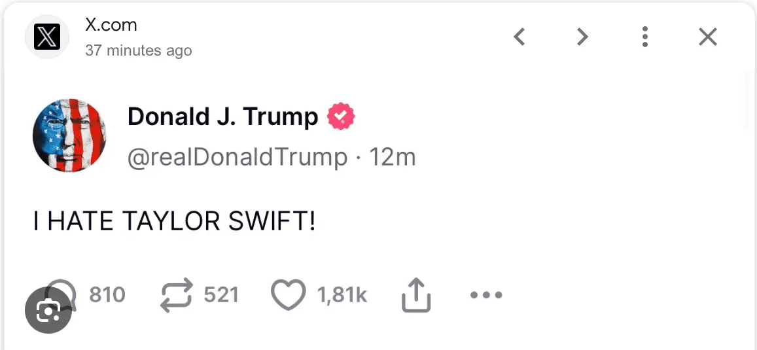757x350 pixels.
Task: Click the retweet arrows icon
Action: (177, 294)
